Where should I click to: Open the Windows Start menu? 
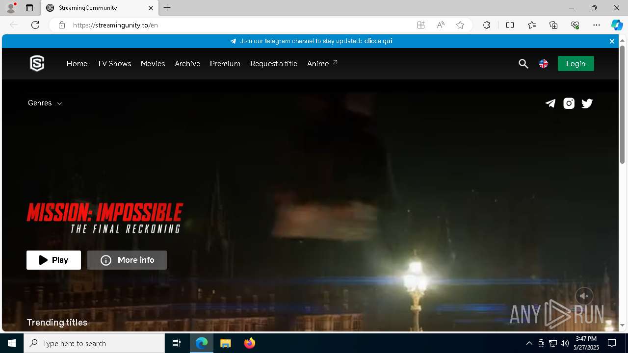(x=12, y=343)
